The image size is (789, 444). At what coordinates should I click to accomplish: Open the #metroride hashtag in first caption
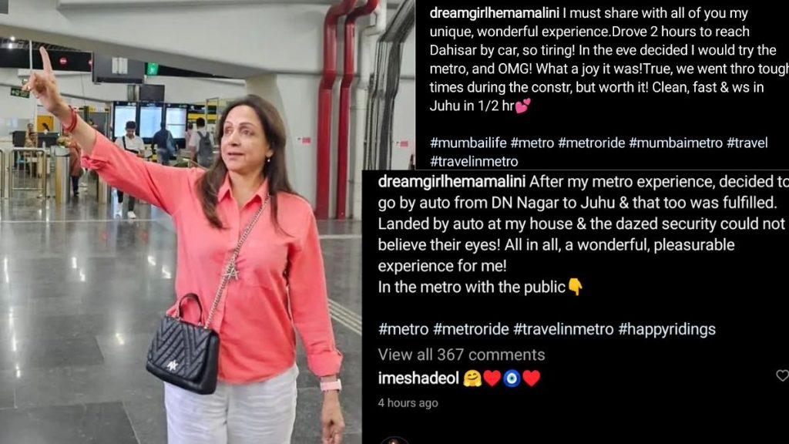pyautogui.click(x=591, y=143)
